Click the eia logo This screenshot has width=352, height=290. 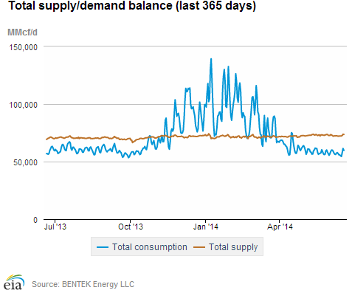tap(14, 283)
